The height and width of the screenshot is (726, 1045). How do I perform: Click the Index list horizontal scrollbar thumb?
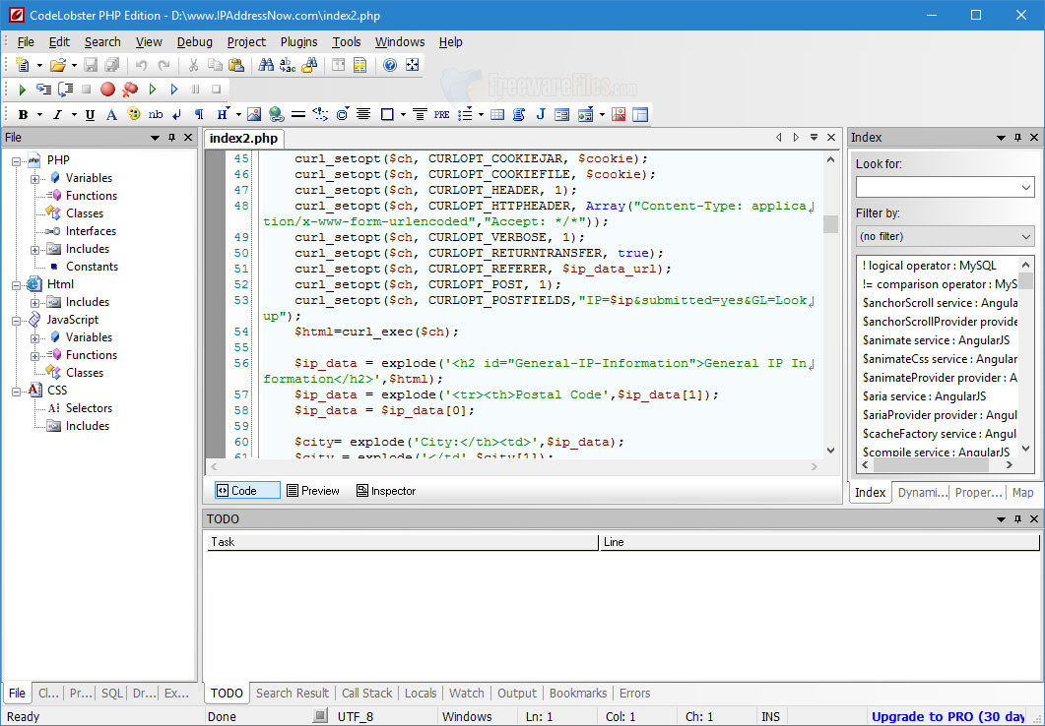click(931, 465)
